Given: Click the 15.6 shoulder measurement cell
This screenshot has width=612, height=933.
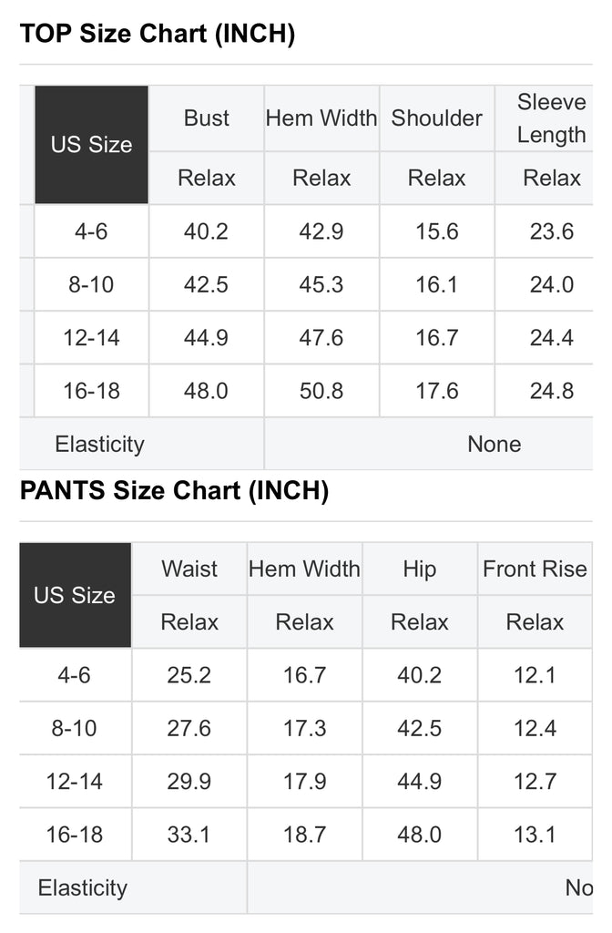Looking at the screenshot, I should [x=437, y=231].
